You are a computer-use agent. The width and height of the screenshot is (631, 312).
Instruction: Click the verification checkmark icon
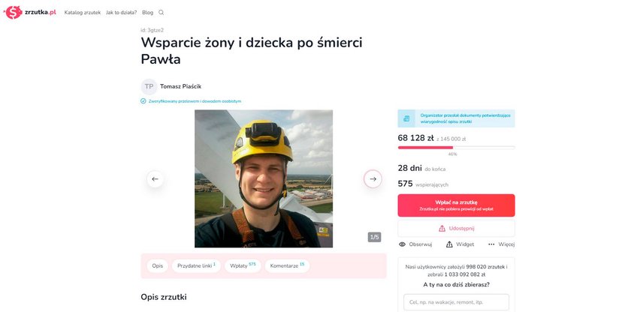(143, 101)
